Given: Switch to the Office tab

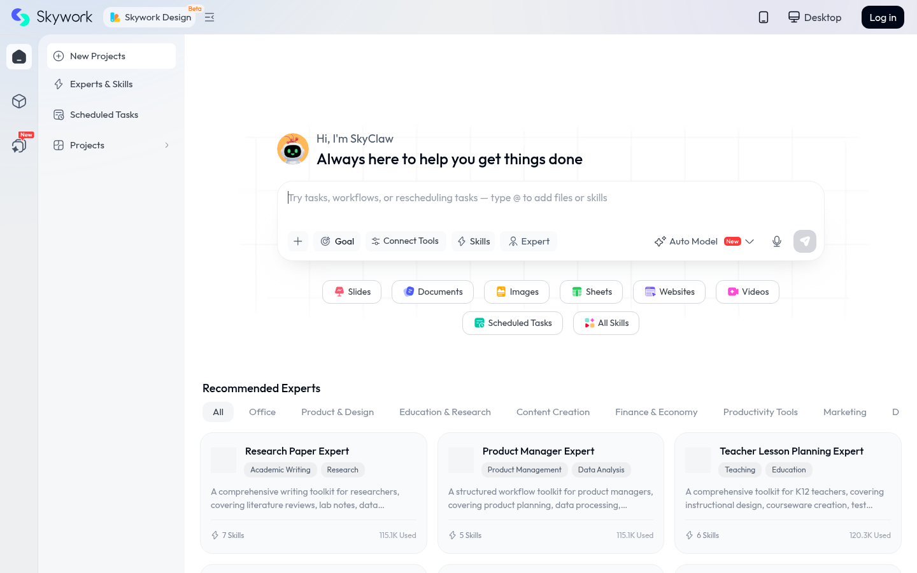Looking at the screenshot, I should click(262, 412).
